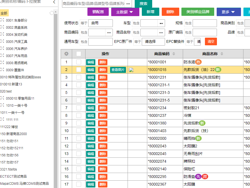Open the 更多 dropdown menu

pyautogui.click(x=229, y=12)
